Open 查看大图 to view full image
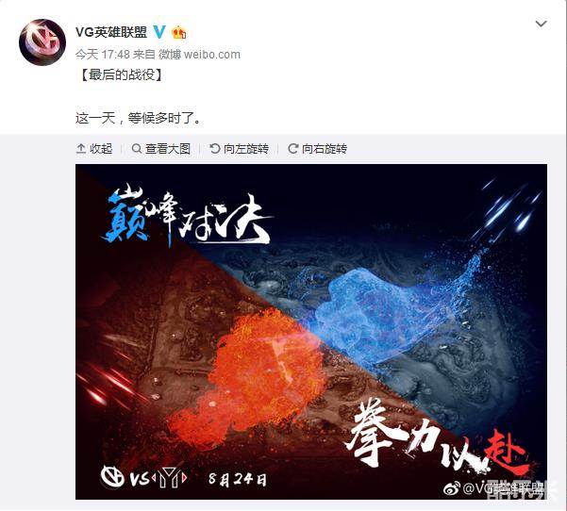The image size is (567, 511). coord(161,149)
